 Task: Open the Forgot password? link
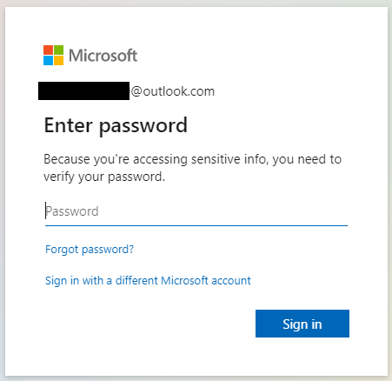(90, 250)
